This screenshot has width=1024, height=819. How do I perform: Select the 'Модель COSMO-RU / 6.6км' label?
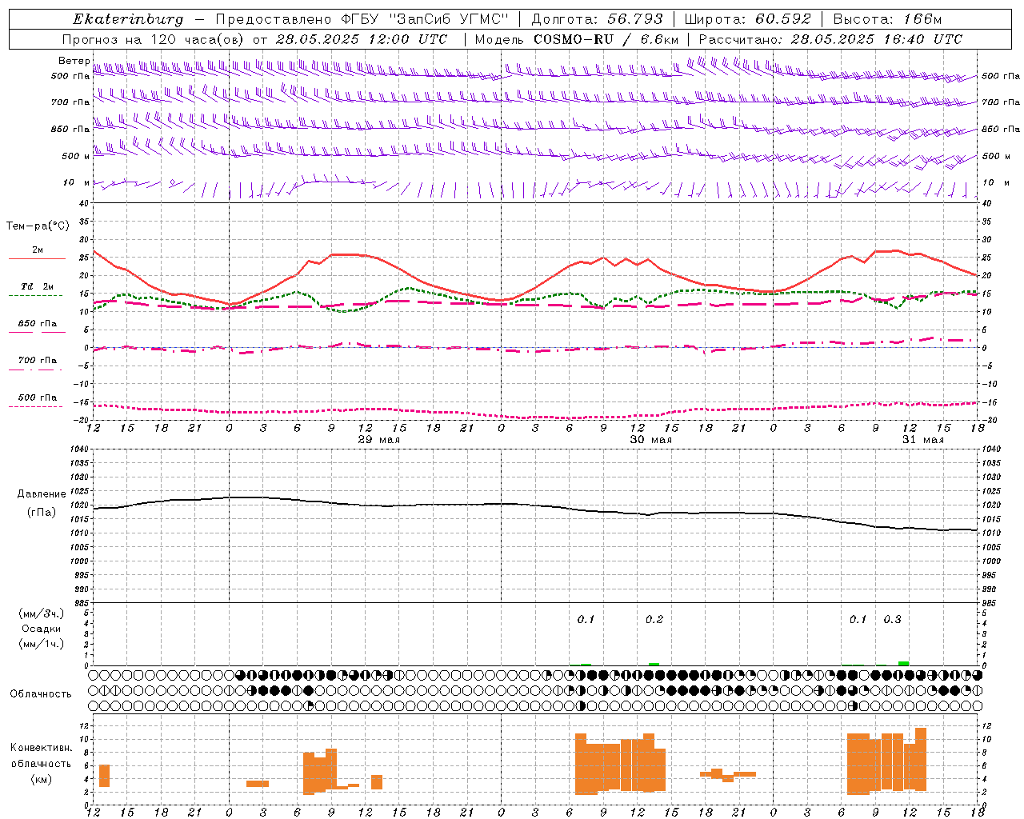pyautogui.click(x=577, y=39)
